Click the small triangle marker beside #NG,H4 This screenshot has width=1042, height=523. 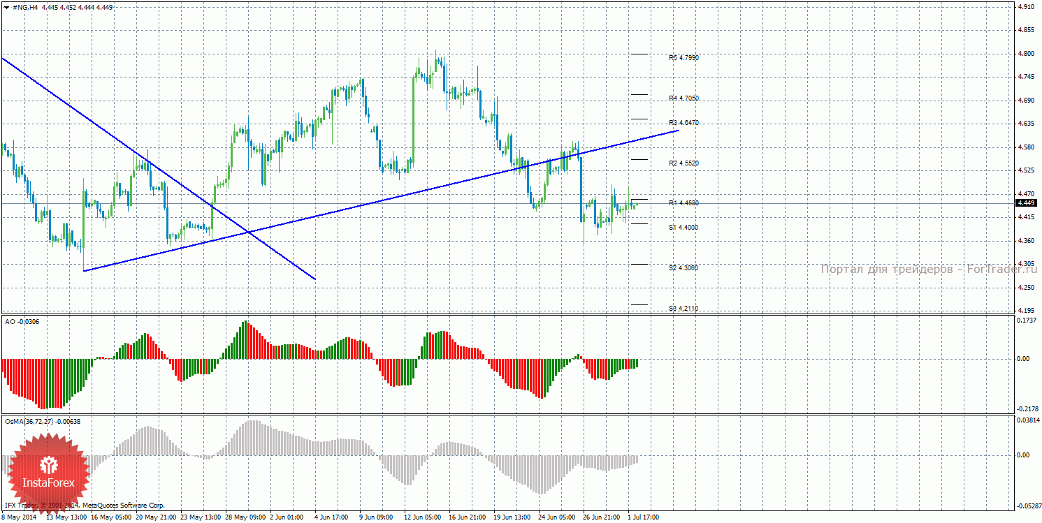pos(6,7)
